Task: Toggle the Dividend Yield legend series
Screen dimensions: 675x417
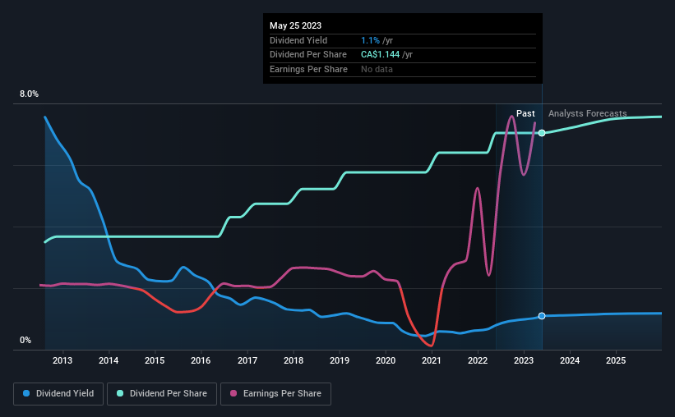Action: click(58, 394)
